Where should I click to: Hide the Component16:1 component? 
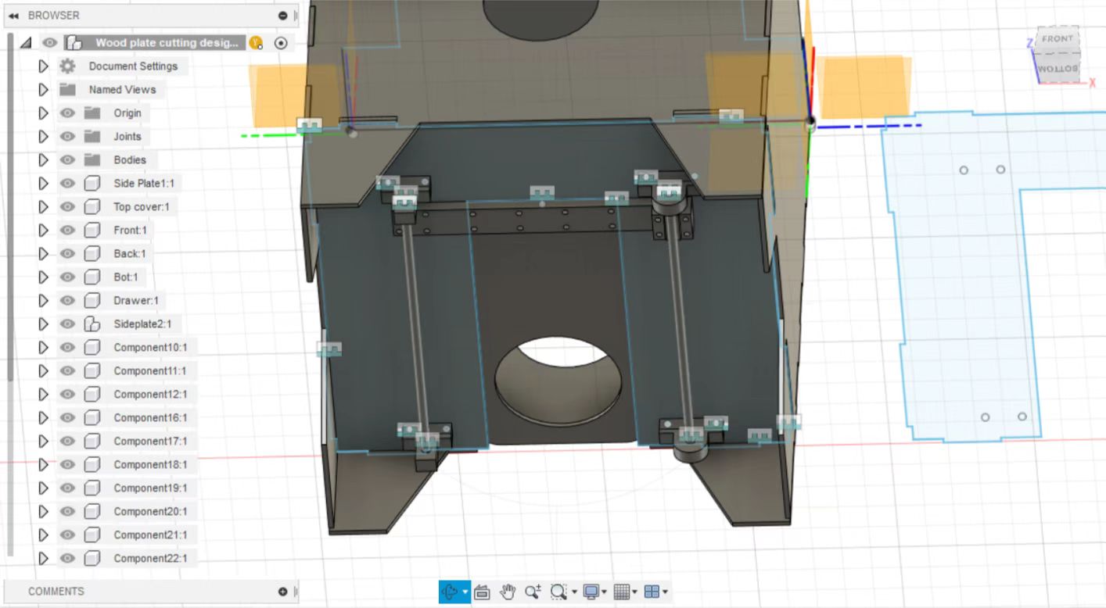(x=67, y=417)
